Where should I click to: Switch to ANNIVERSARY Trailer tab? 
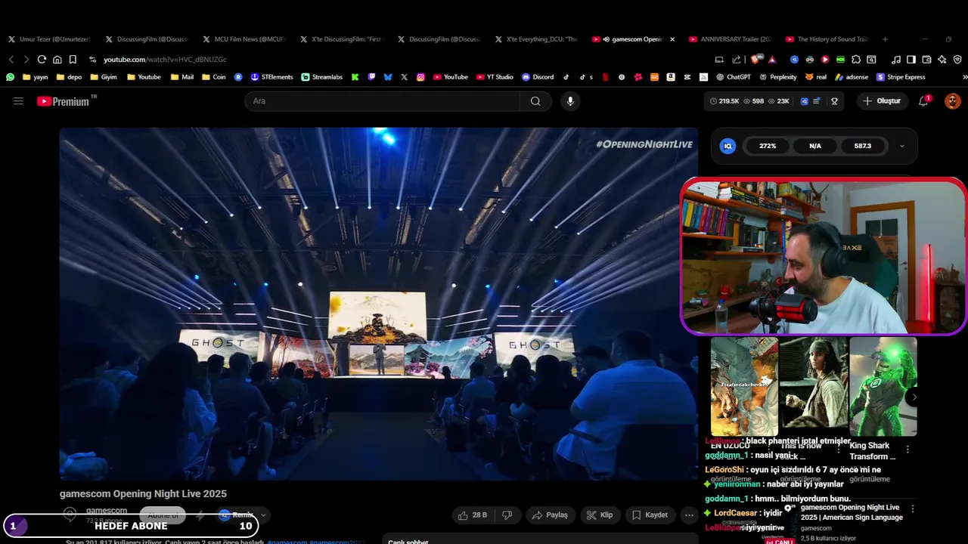pos(730,39)
